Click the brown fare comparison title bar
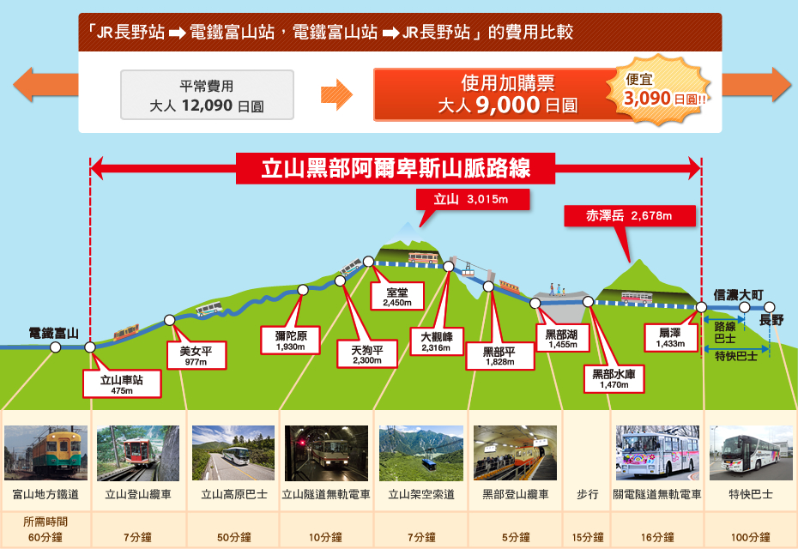This screenshot has width=798, height=549. coord(400,32)
